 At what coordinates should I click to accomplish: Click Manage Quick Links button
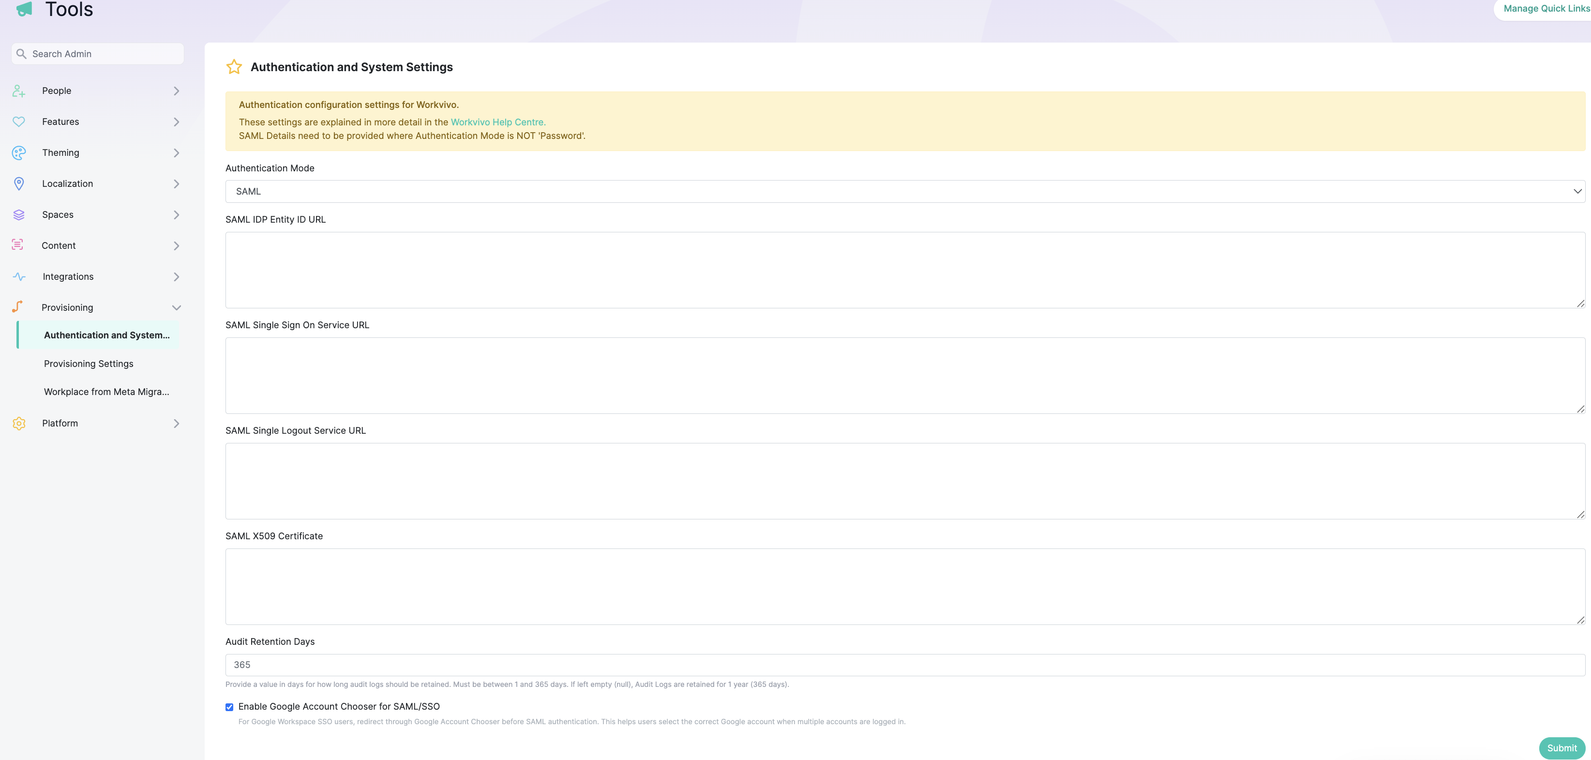(x=1546, y=9)
